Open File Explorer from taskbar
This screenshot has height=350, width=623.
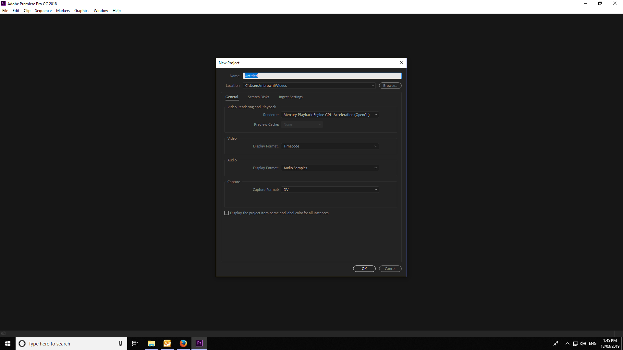[x=151, y=343]
